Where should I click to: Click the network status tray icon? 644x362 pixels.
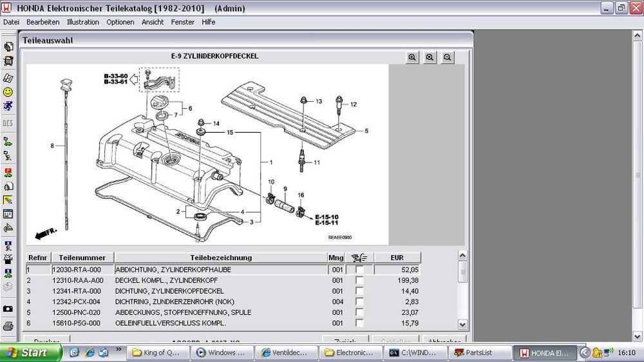click(x=608, y=352)
